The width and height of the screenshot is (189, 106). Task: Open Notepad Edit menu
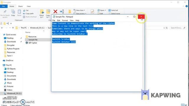(x=58, y=20)
